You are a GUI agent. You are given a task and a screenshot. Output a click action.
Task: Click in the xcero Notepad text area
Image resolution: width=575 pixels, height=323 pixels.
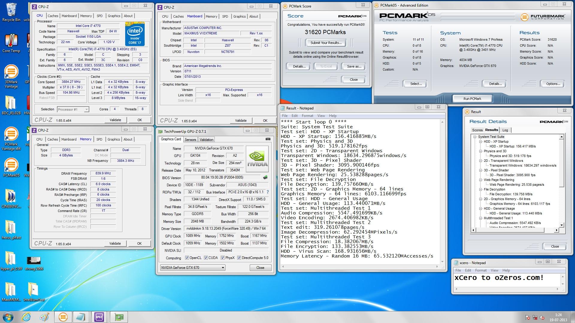tap(507, 280)
